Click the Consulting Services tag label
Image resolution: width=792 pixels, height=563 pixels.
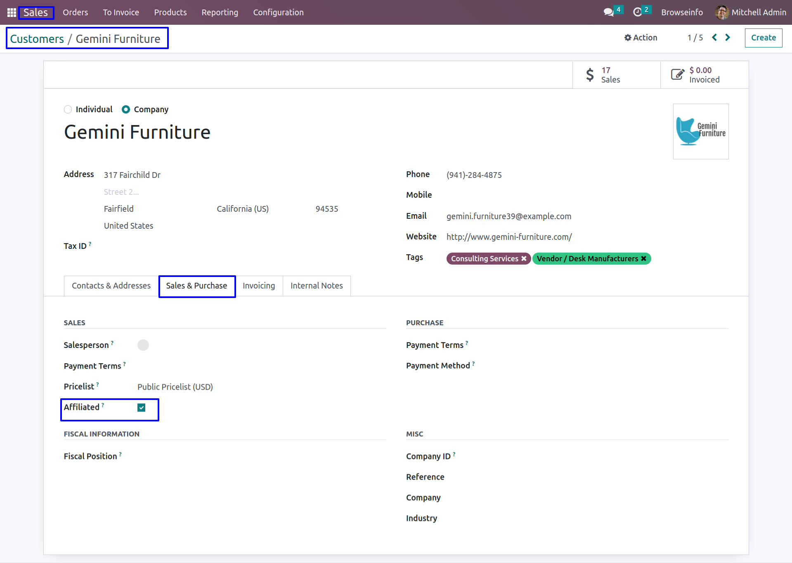(485, 258)
